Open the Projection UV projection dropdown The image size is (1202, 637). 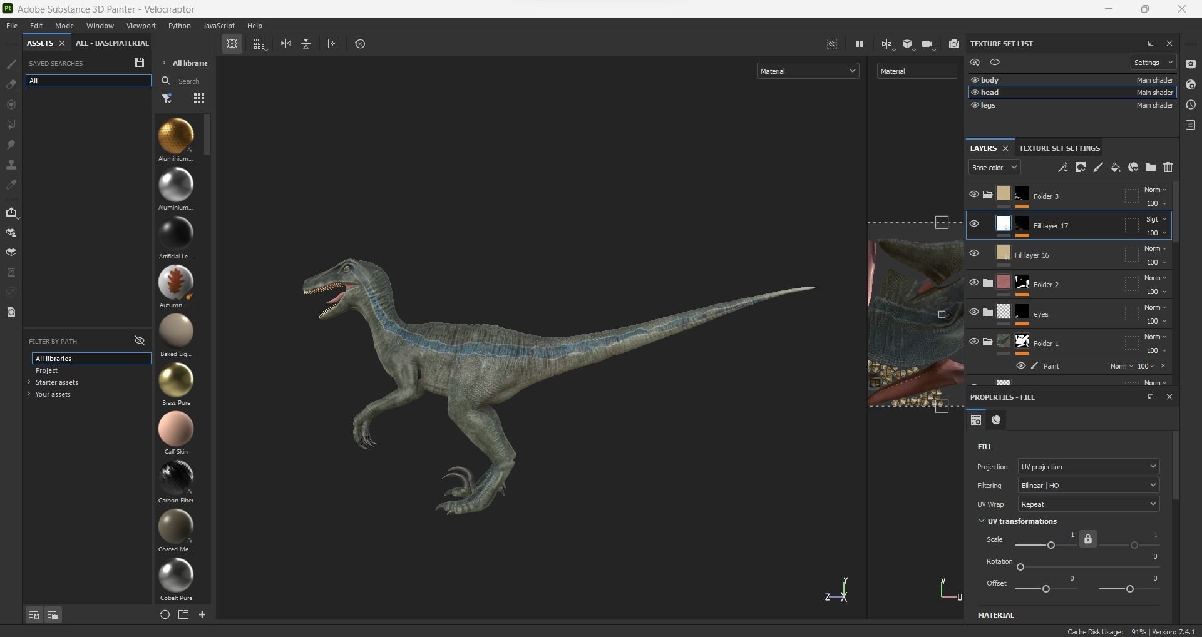(x=1089, y=467)
